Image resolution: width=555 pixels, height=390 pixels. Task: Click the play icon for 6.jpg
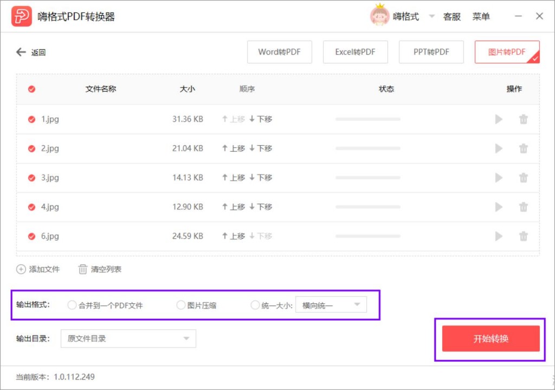[499, 236]
